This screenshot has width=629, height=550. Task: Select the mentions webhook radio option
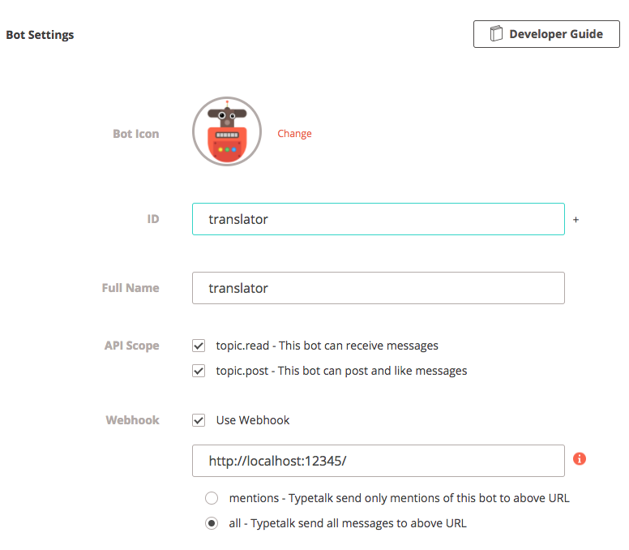pos(212,498)
